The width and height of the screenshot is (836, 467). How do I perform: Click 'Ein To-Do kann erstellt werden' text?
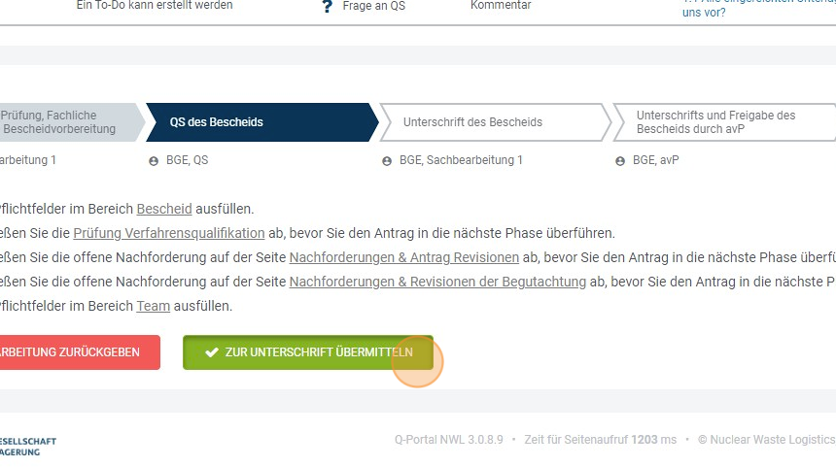[155, 5]
